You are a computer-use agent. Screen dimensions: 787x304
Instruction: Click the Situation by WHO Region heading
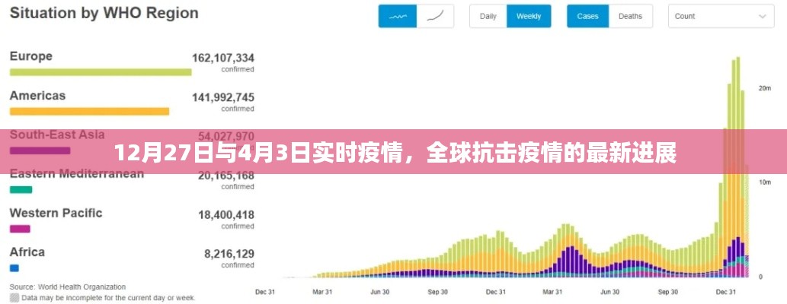point(104,13)
